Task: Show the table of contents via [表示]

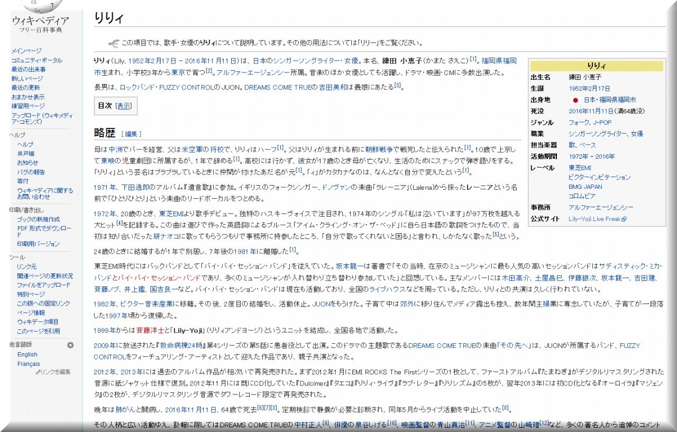Action: 124,106
